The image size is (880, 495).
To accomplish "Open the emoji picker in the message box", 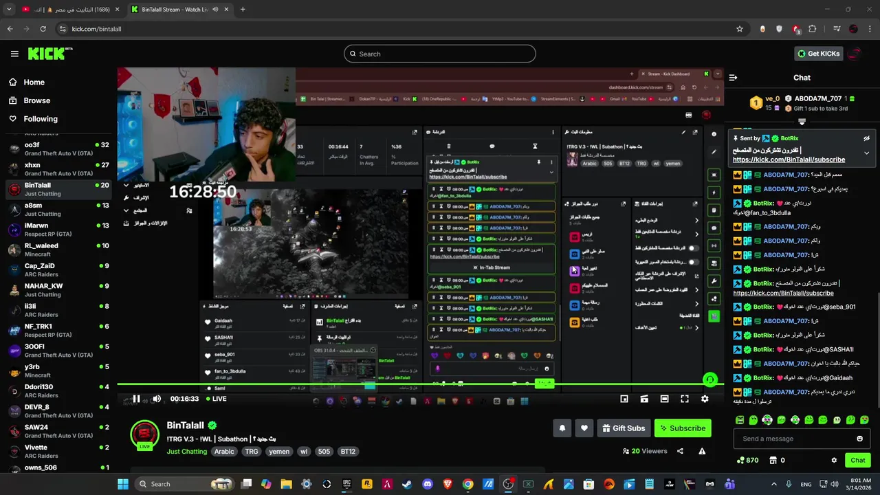I will [x=859, y=439].
